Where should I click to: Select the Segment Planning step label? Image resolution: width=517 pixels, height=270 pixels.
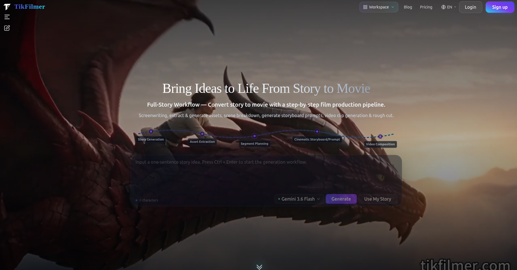[x=254, y=144]
